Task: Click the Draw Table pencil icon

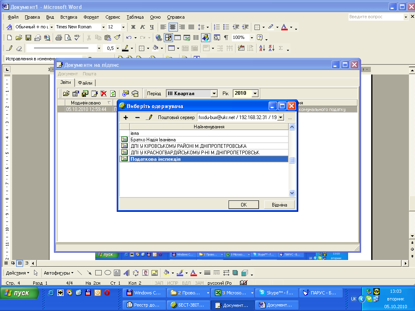Action: [x=10, y=48]
